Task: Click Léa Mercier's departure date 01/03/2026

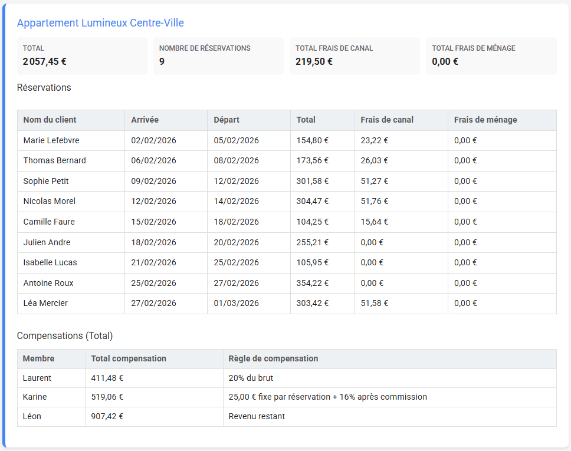Action: point(236,303)
